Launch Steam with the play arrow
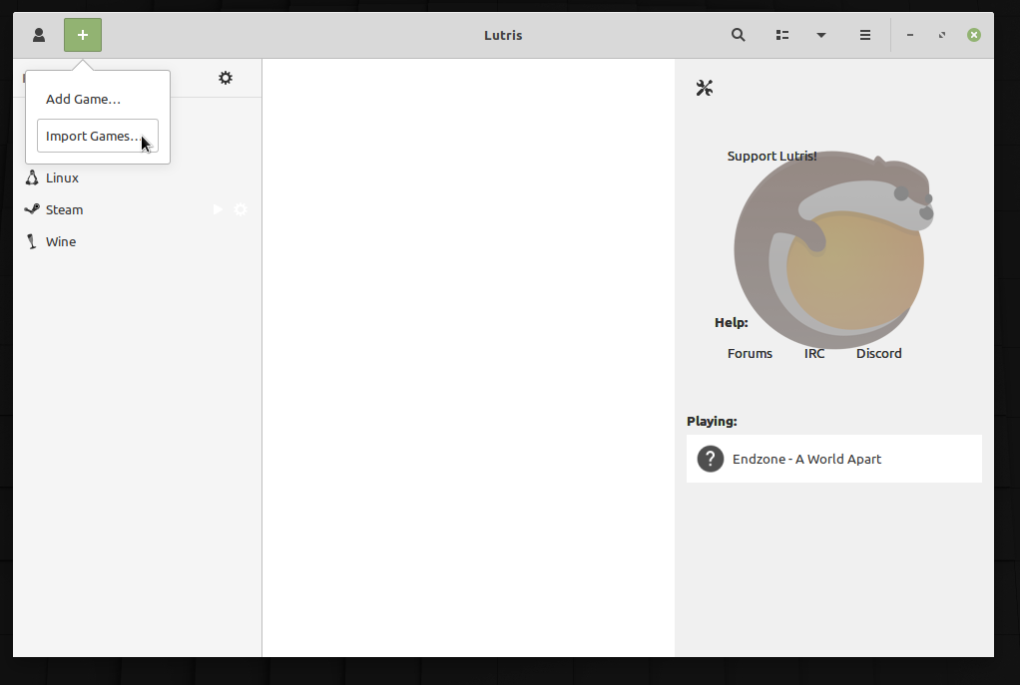 pyautogui.click(x=218, y=209)
